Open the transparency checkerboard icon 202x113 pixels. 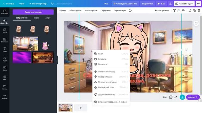pos(179,10)
